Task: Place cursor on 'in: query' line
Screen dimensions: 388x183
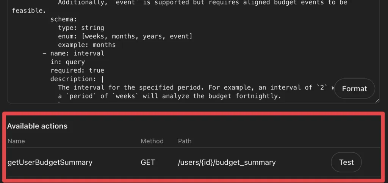Action: click(x=67, y=62)
